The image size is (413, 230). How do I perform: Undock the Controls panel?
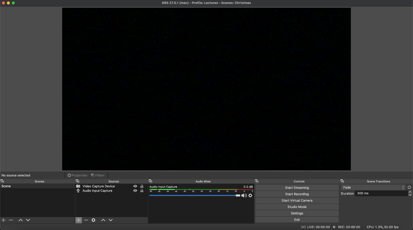(257, 181)
